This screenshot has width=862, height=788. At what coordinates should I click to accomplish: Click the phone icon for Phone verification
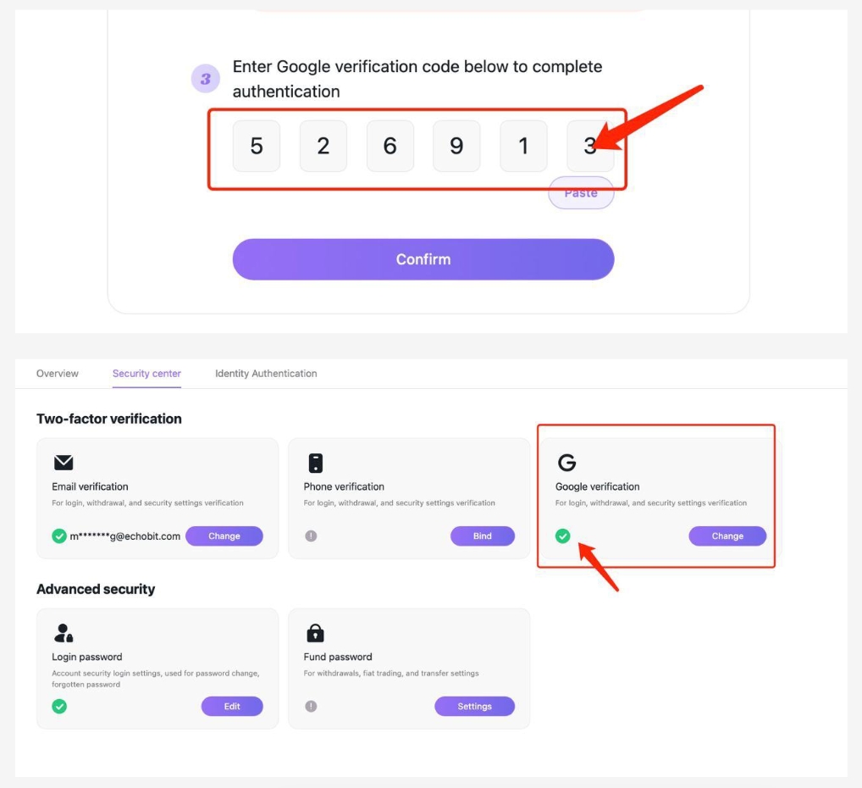316,463
